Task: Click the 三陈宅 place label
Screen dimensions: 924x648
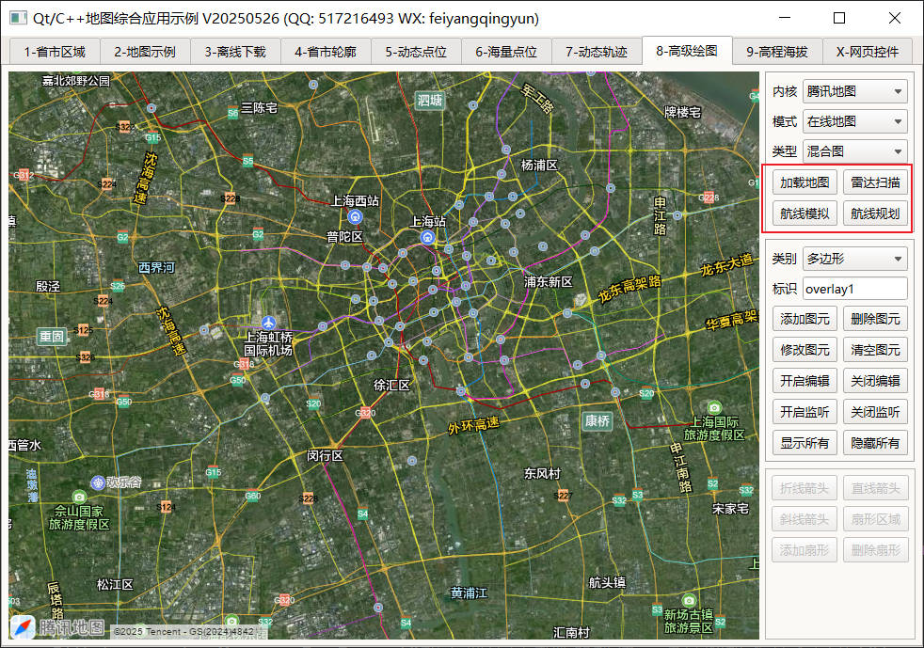Action: [x=259, y=108]
